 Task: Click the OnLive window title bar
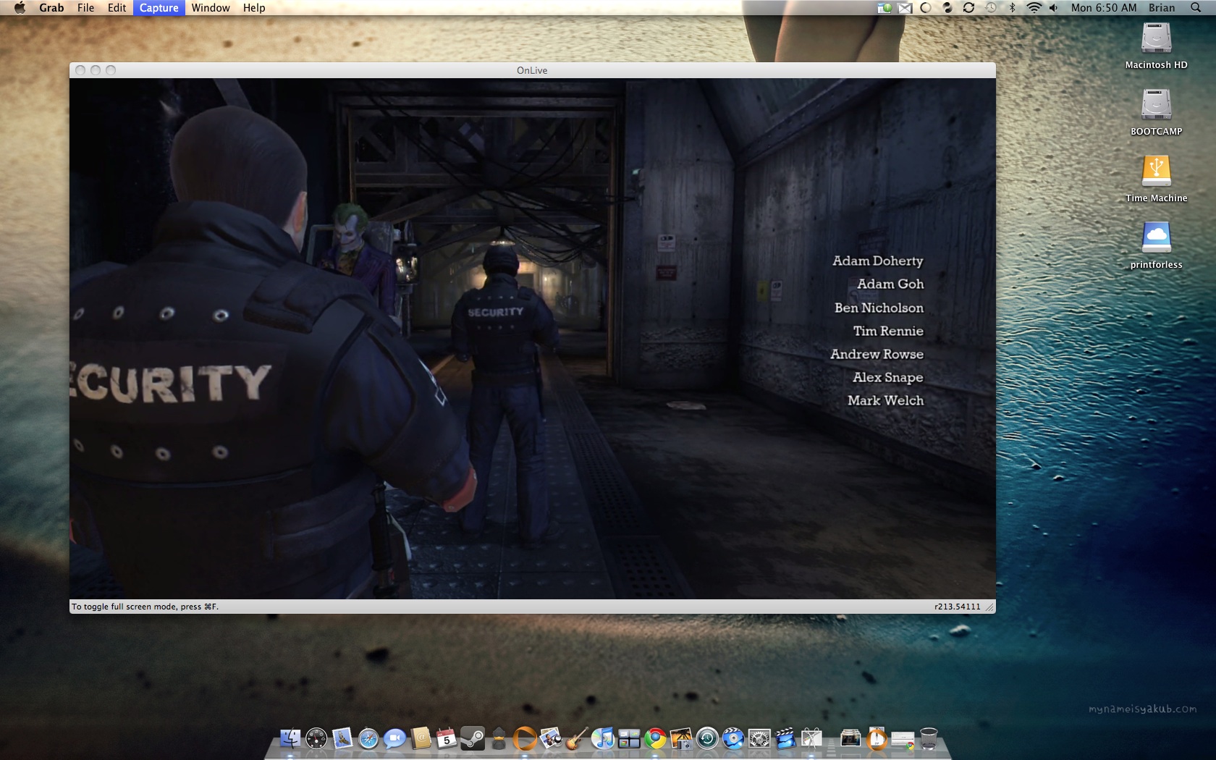coord(532,70)
